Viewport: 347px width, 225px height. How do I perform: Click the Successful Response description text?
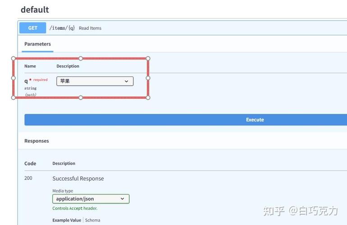pyautogui.click(x=78, y=178)
